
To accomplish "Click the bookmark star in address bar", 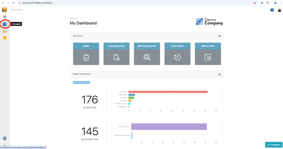I will click(255, 3).
